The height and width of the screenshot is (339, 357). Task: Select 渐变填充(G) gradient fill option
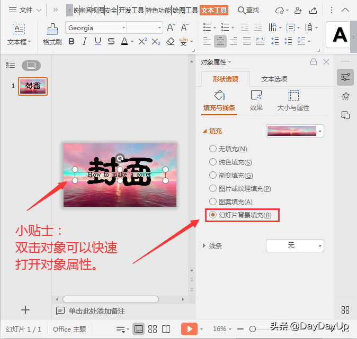(231, 175)
